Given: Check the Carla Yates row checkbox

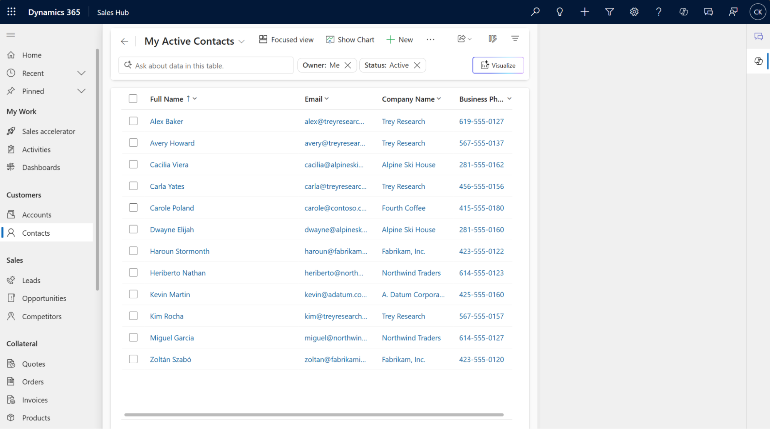Looking at the screenshot, I should 133,186.
